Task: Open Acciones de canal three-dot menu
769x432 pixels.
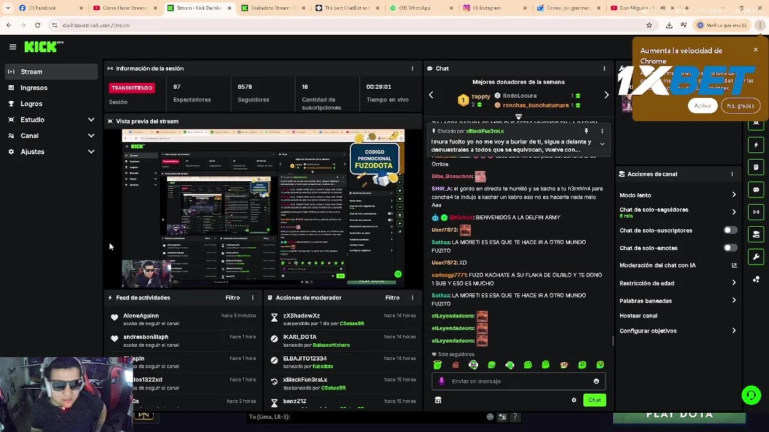Action: point(732,174)
